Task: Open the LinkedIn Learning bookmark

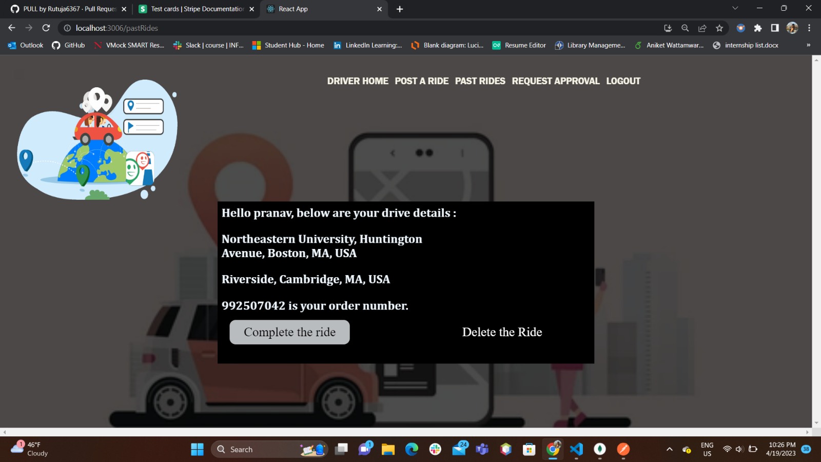Action: pyautogui.click(x=367, y=45)
